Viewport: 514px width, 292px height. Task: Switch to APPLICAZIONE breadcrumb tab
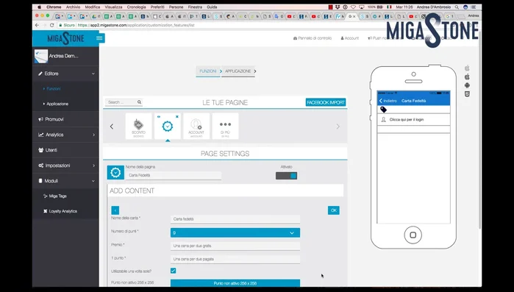[x=238, y=71]
